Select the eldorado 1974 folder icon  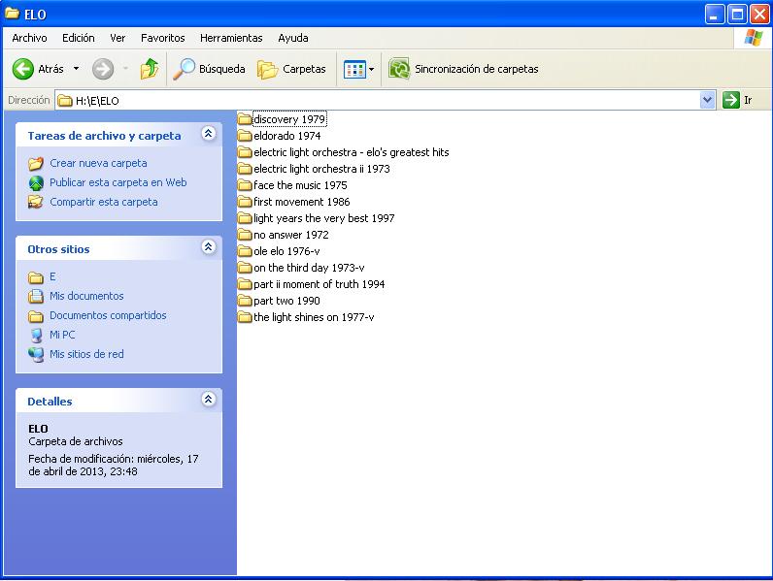(x=245, y=136)
